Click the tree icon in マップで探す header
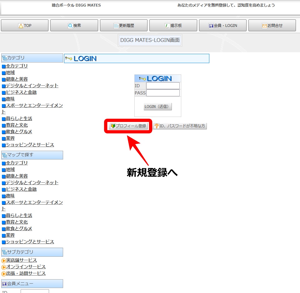Viewport: 300px width, 293px height. point(4,155)
